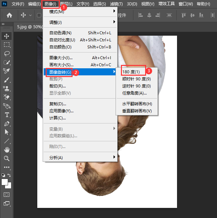
Task: Select the Pen tool
Action: click(7, 123)
